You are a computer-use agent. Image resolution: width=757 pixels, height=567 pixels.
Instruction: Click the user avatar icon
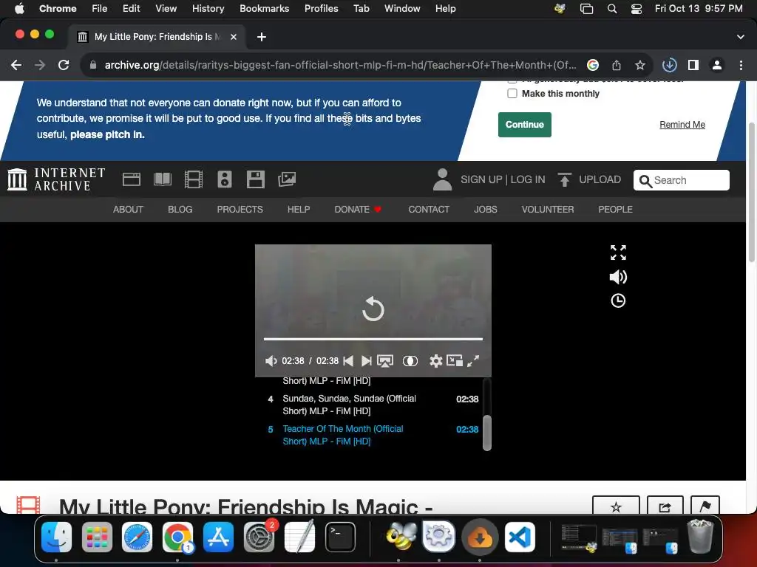[x=442, y=179]
